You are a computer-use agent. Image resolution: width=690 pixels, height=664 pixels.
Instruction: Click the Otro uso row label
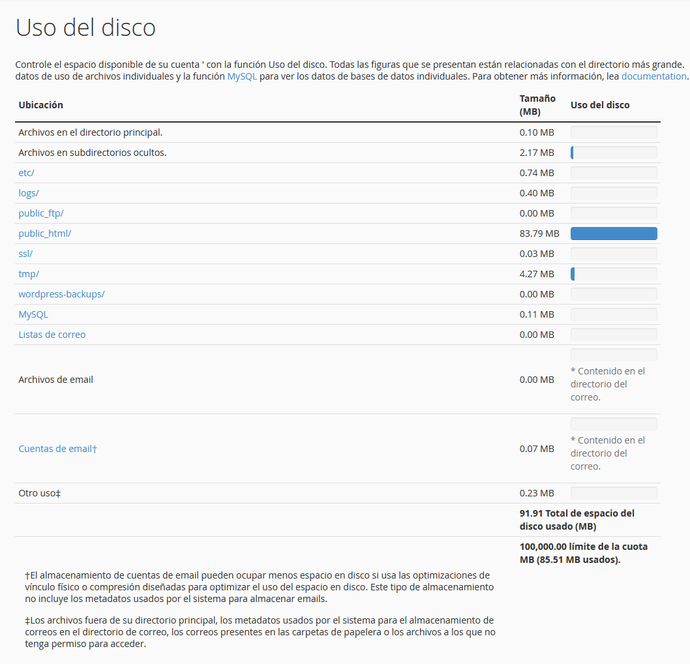(40, 493)
